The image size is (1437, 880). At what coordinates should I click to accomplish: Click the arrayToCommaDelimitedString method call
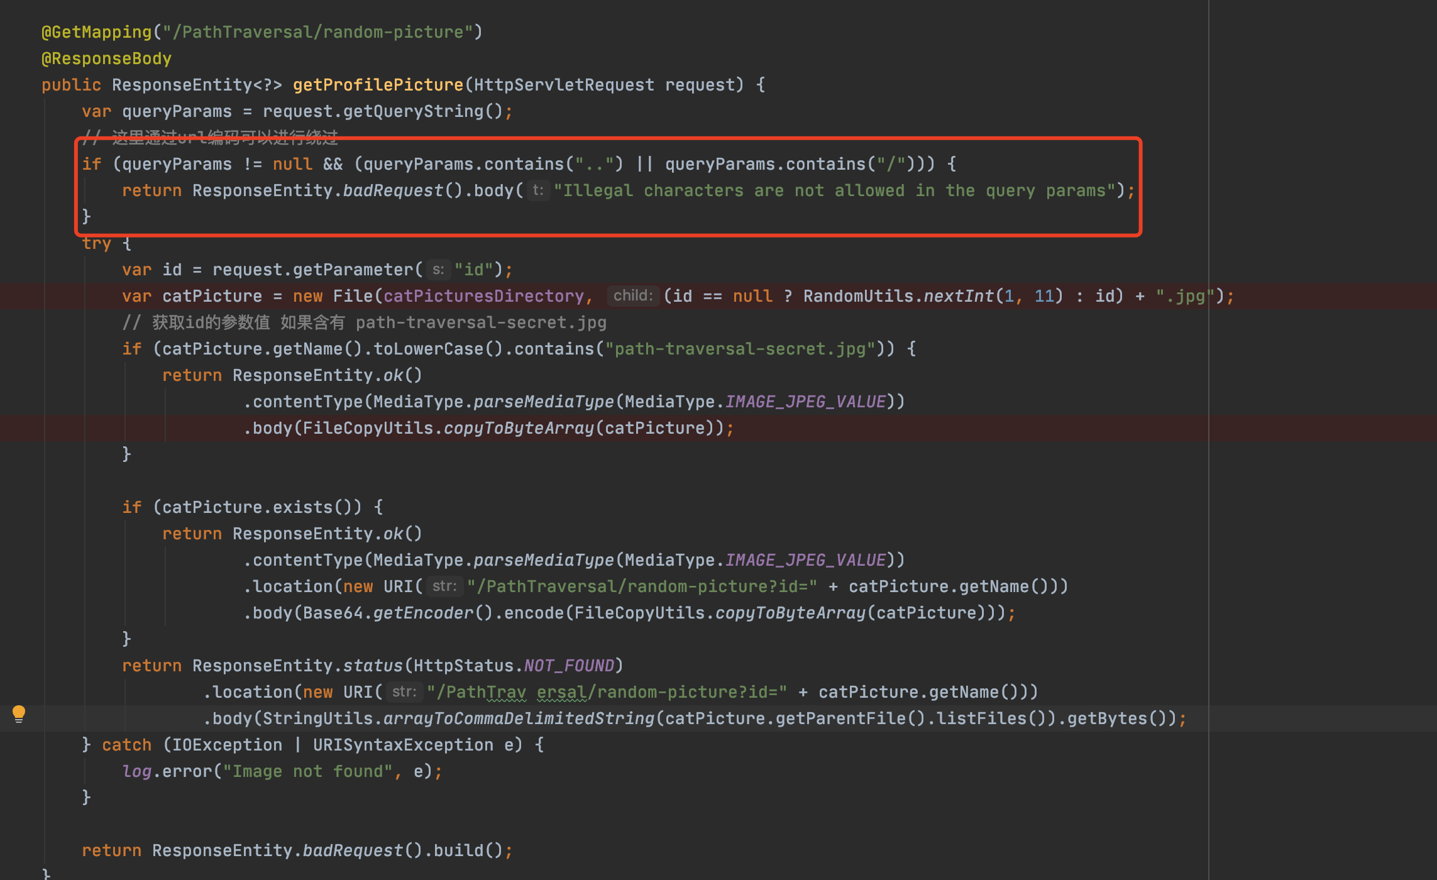(x=519, y=718)
